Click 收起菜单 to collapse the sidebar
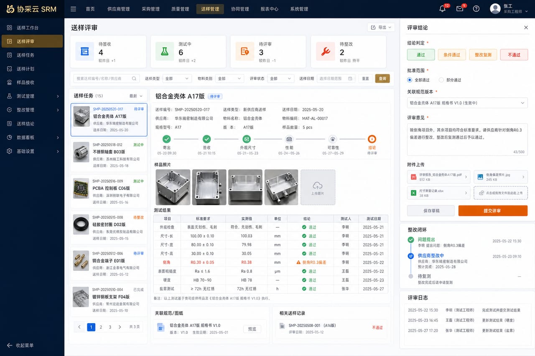 (x=20, y=345)
